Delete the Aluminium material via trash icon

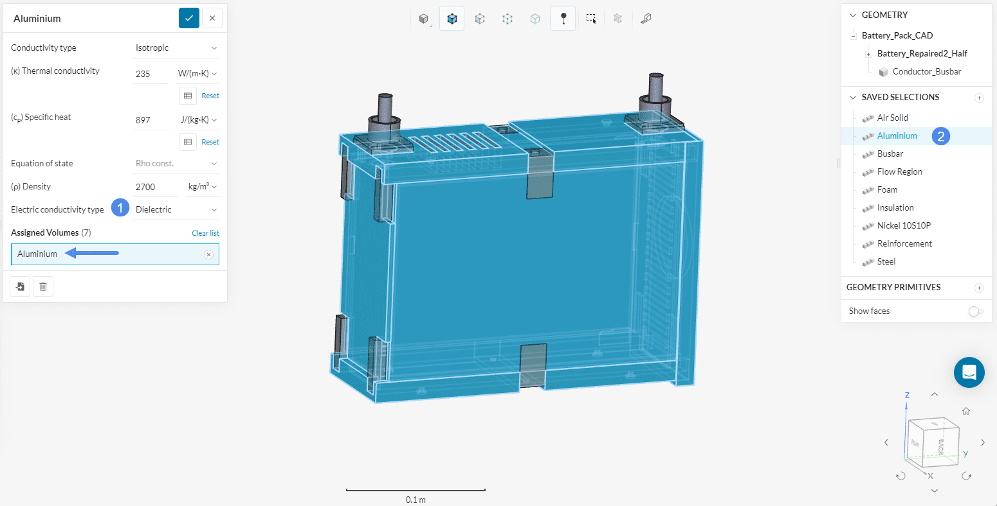(43, 286)
